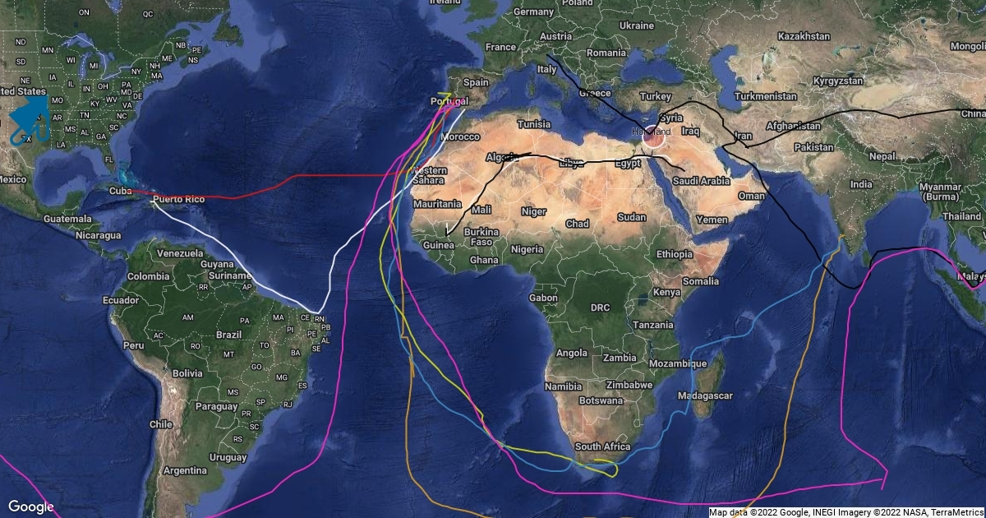Viewport: 986px width, 518px height.
Task: Click the Google logo on the map
Action: (x=30, y=506)
